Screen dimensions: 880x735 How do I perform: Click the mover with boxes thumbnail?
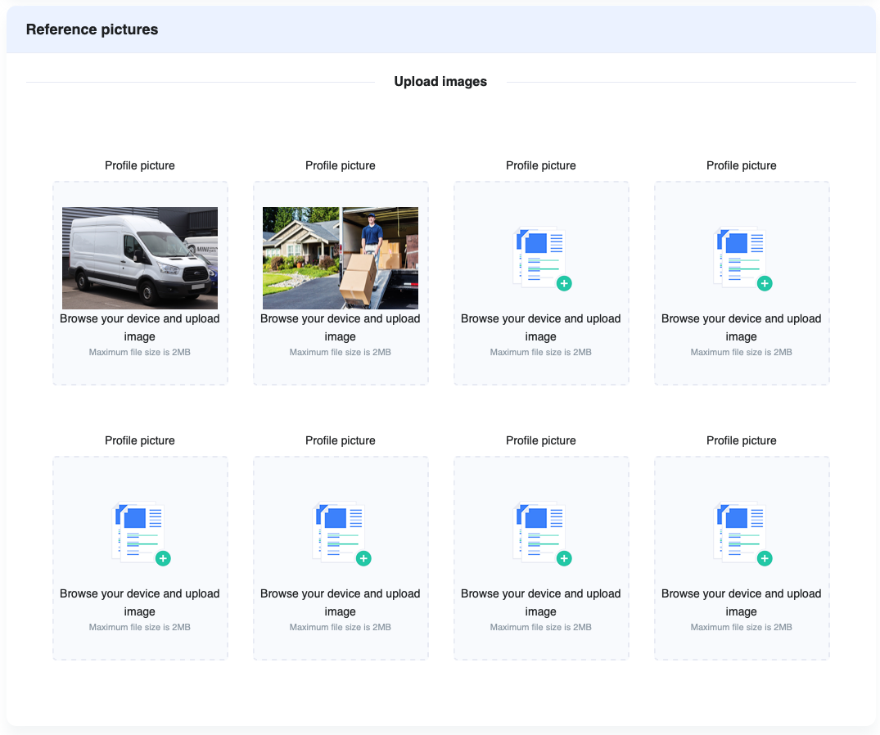pyautogui.click(x=341, y=258)
